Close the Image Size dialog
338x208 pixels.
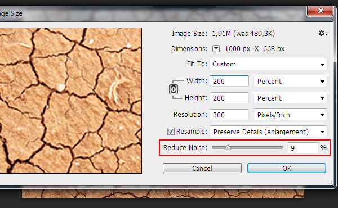(321, 11)
